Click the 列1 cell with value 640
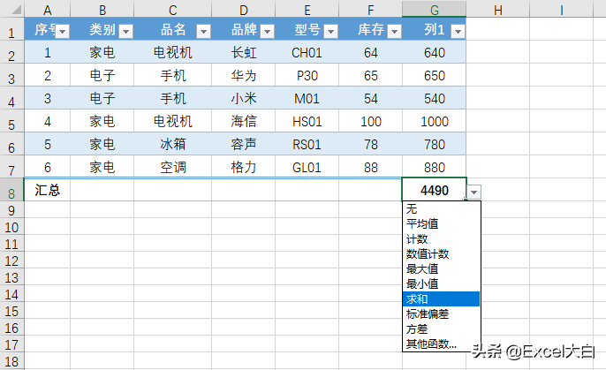The image size is (606, 370). 435,52
